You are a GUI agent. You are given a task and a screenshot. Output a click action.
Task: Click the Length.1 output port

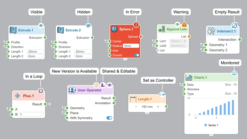[x=166, y=106]
